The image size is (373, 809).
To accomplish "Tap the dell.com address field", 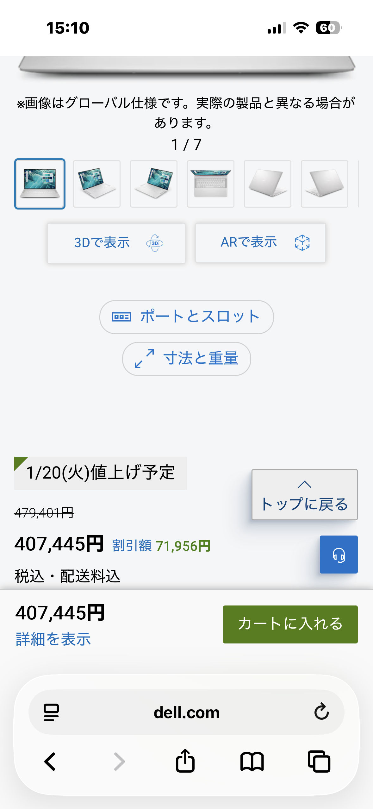I will pyautogui.click(x=186, y=712).
